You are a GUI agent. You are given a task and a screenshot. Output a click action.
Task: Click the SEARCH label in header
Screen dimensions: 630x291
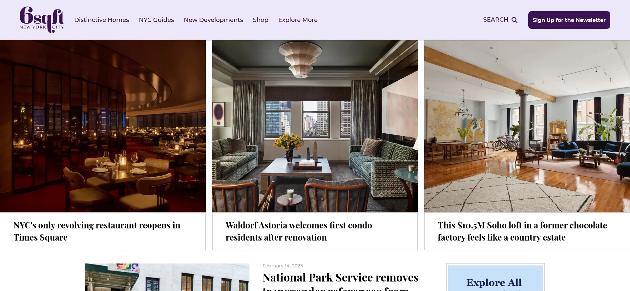[x=495, y=20]
